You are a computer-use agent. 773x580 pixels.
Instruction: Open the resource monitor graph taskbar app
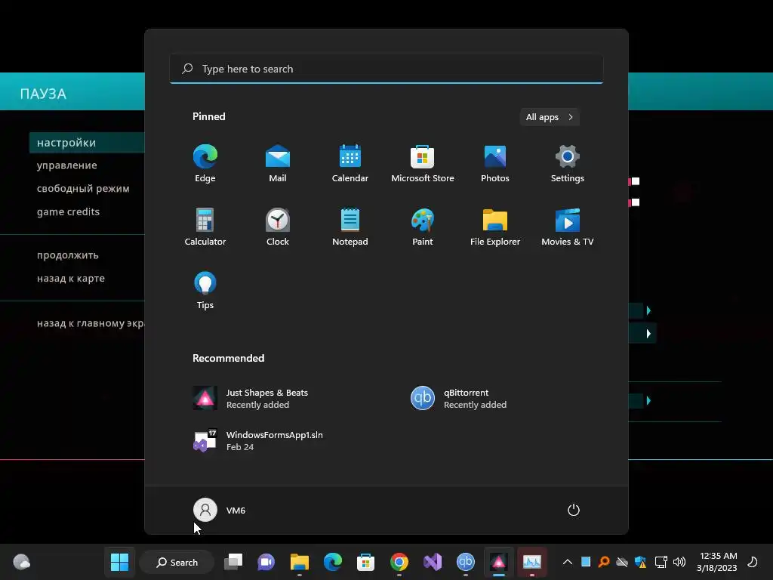pyautogui.click(x=532, y=562)
